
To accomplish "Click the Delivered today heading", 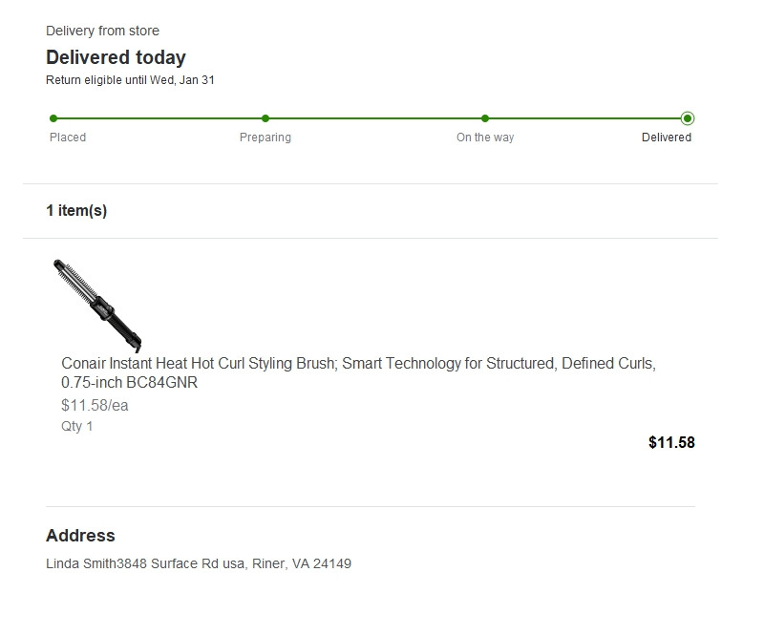I will pyautogui.click(x=116, y=57).
